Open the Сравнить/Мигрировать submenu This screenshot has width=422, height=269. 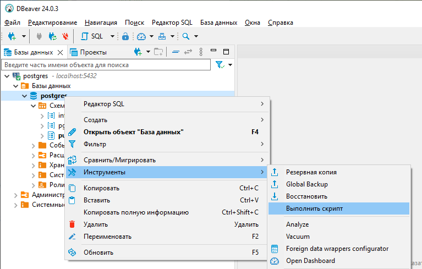point(167,160)
